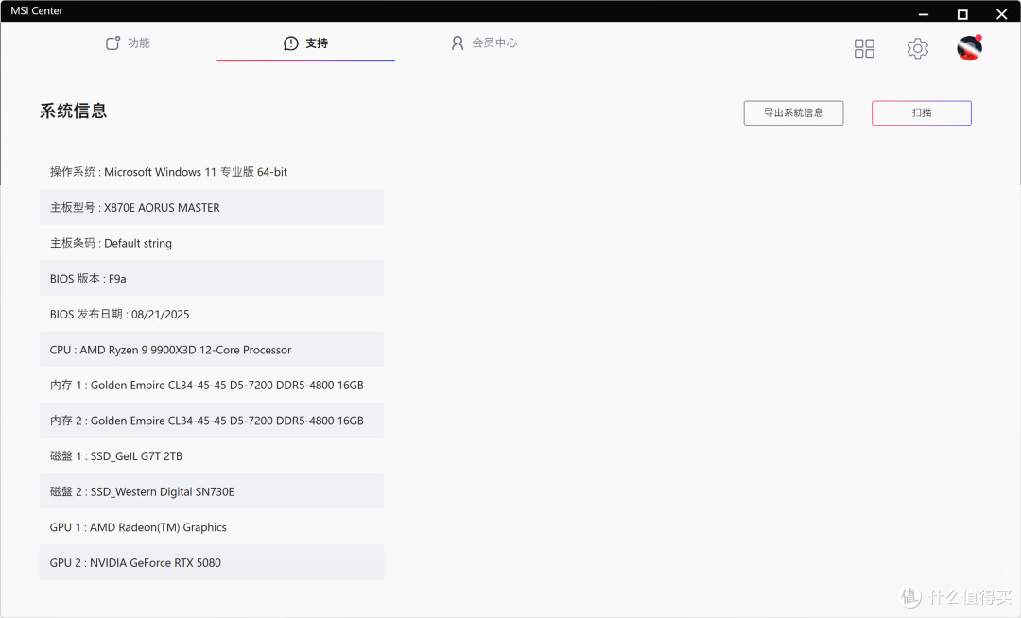Select the BIOS 版本 F9a row

pyautogui.click(x=212, y=278)
